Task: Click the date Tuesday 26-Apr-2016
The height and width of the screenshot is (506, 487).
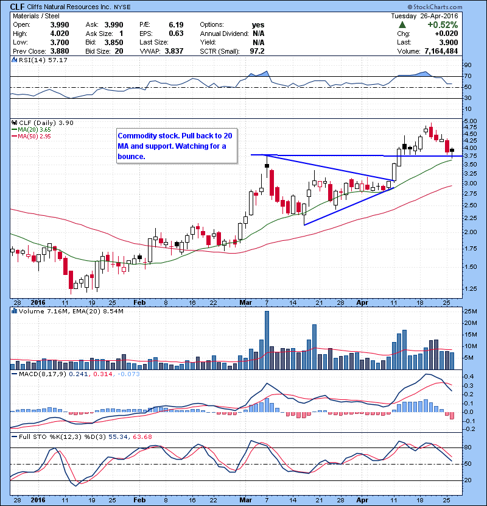Action: coord(424,16)
